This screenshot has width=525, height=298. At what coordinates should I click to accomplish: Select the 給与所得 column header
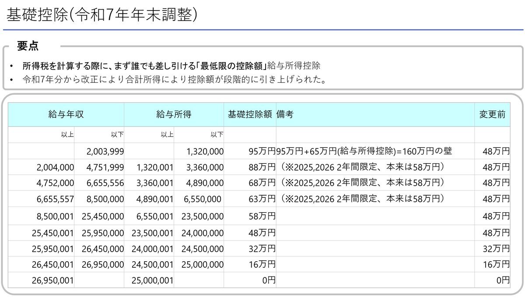(x=174, y=115)
